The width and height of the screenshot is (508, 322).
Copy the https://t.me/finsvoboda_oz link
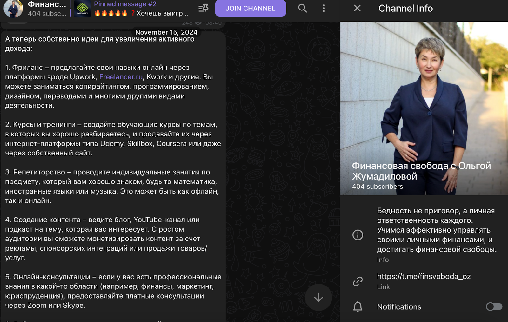point(424,276)
